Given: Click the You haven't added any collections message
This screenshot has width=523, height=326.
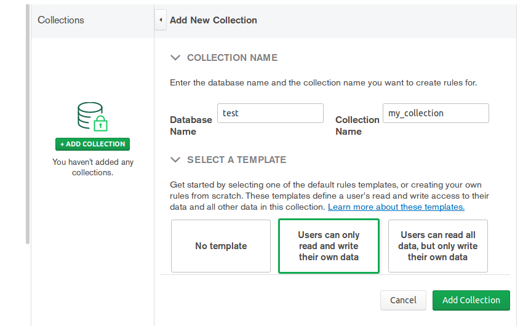Looking at the screenshot, I should (93, 167).
